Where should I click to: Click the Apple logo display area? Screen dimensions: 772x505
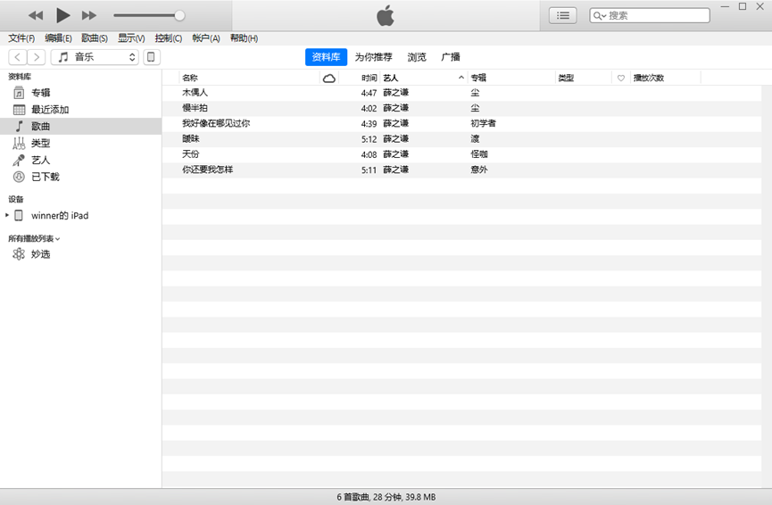coord(386,16)
